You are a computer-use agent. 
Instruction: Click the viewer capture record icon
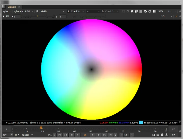(158, 135)
